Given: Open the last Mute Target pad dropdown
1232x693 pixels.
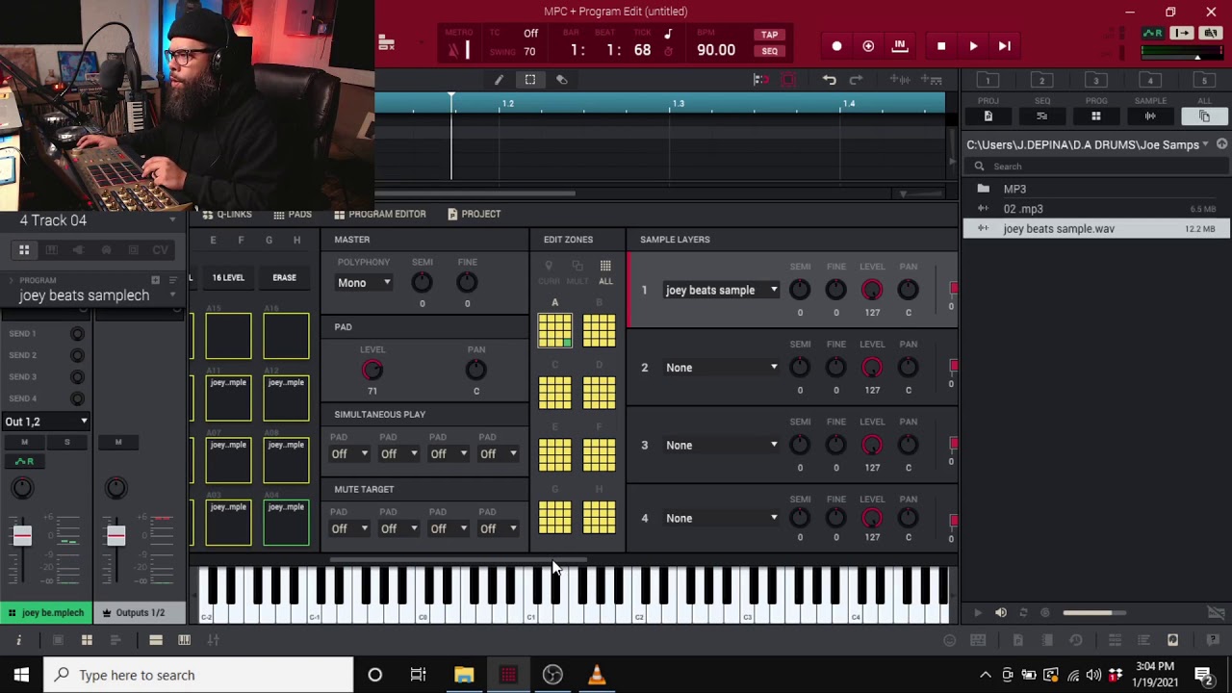Looking at the screenshot, I should [x=499, y=528].
